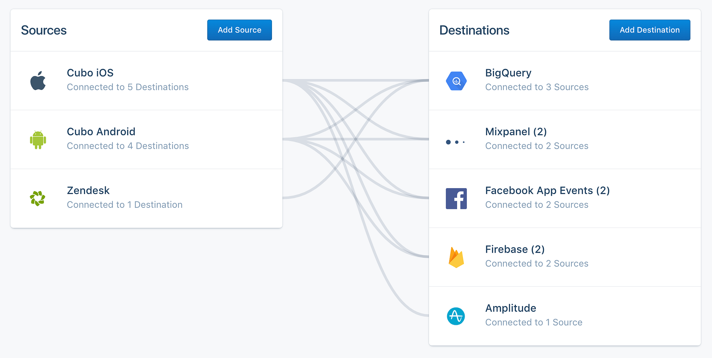This screenshot has width=712, height=358.
Task: Click 'Connected to 3 Sources' under BigQuery
Action: coord(537,87)
